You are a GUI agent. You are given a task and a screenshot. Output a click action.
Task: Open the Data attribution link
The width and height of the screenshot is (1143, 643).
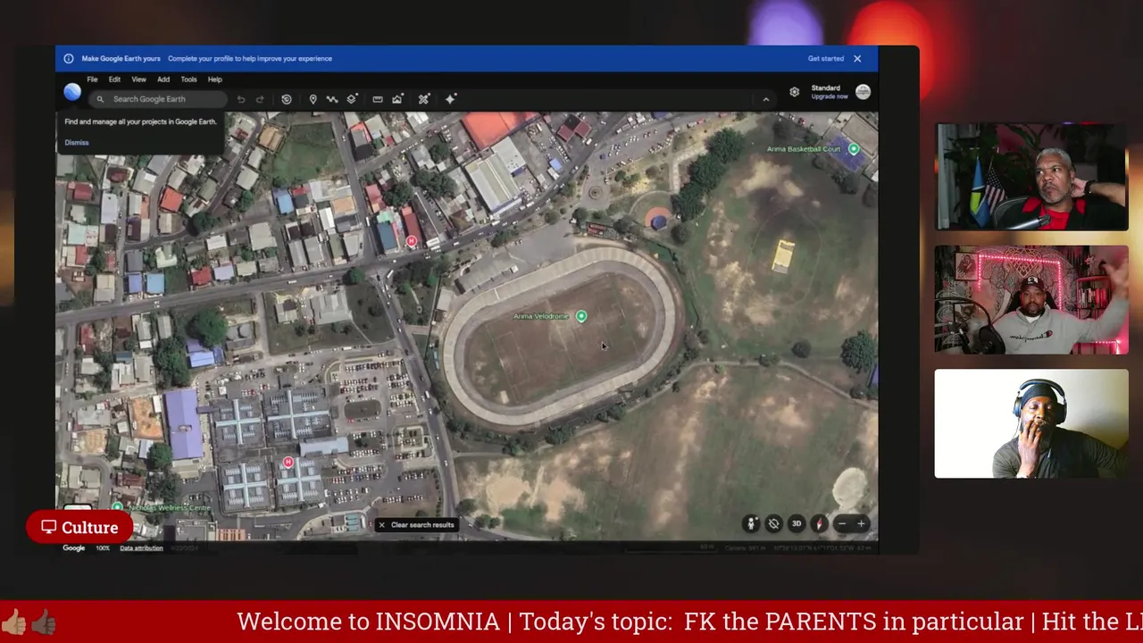141,547
